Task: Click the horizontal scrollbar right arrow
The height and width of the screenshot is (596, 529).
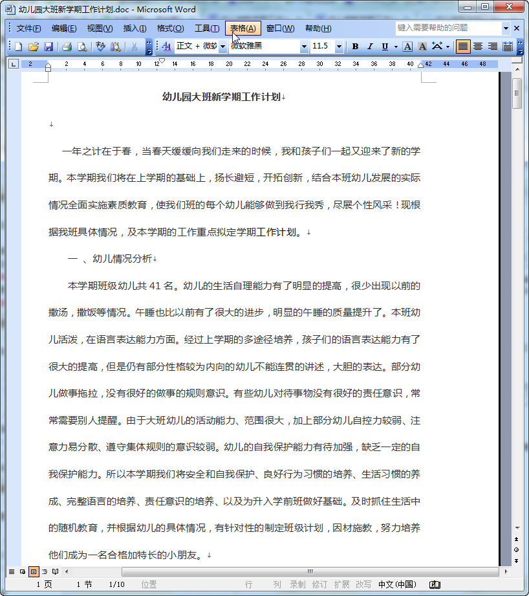Action: 506,571
